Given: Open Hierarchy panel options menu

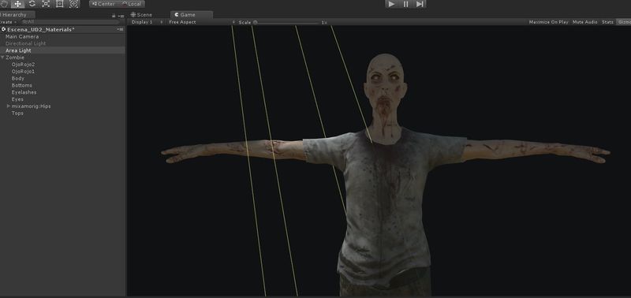Looking at the screenshot, I should pos(121,16).
